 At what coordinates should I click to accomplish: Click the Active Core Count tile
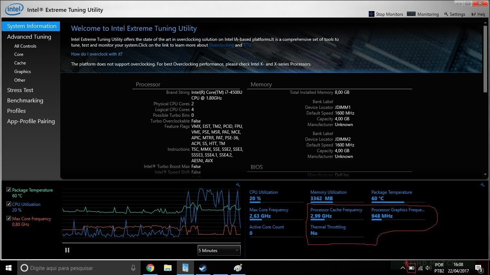click(x=276, y=231)
